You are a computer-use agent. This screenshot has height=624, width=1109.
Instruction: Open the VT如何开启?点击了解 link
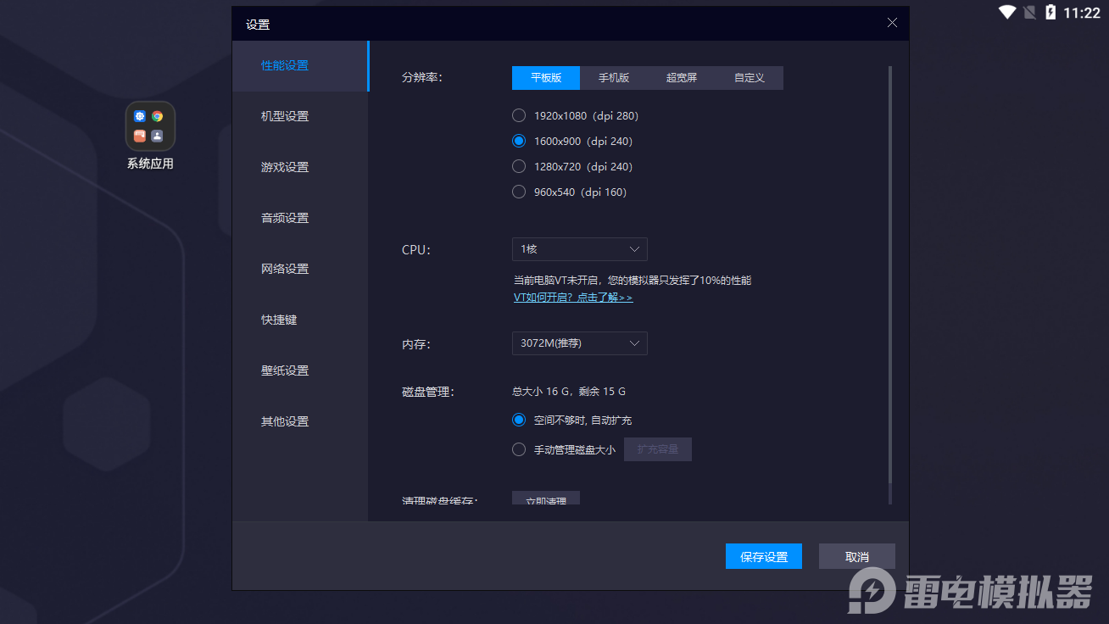click(x=573, y=298)
